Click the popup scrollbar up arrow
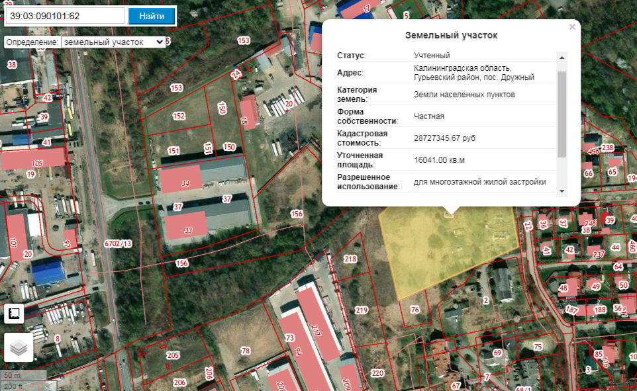 (562, 57)
